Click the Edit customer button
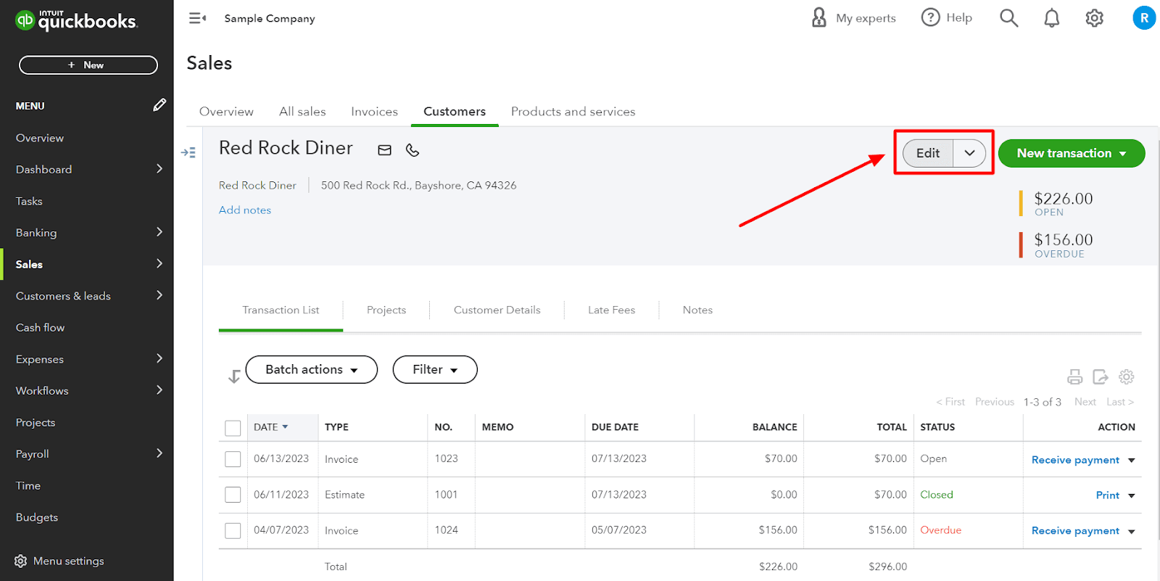The height and width of the screenshot is (581, 1160). [x=928, y=153]
